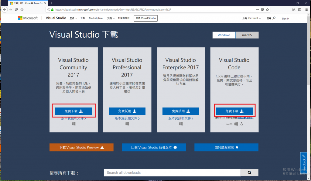The width and height of the screenshot is (311, 181).
Task: Click the macOS label under Visual Studio Code
Action: 229,124
